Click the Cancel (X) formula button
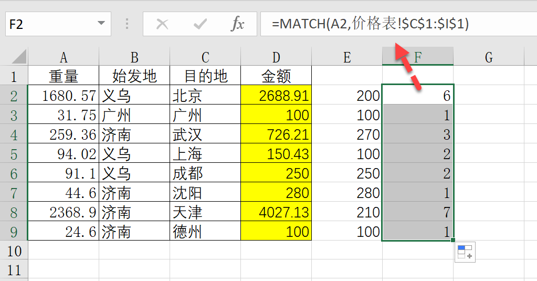Screen dimensions: 537x281 click(x=162, y=24)
